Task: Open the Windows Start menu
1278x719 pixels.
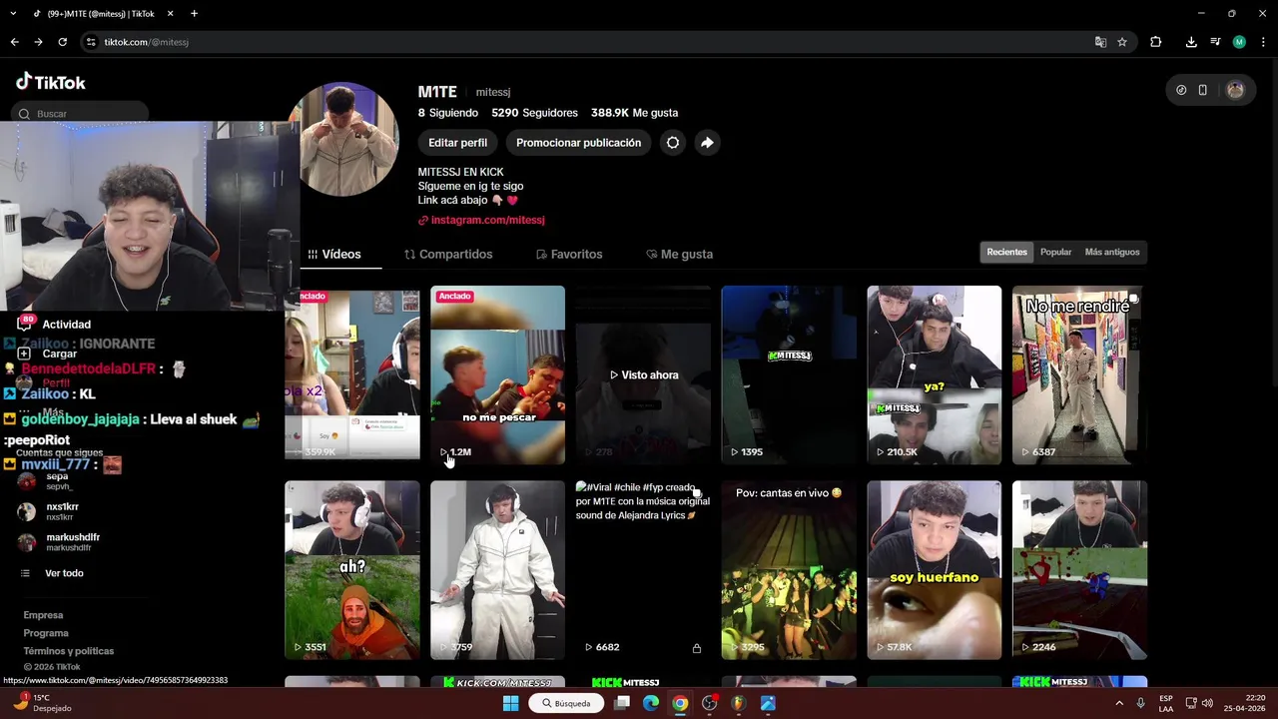Action: pyautogui.click(x=510, y=703)
